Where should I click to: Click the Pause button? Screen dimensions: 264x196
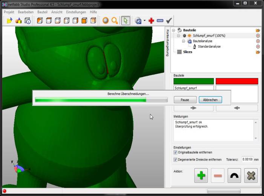coord(185,100)
